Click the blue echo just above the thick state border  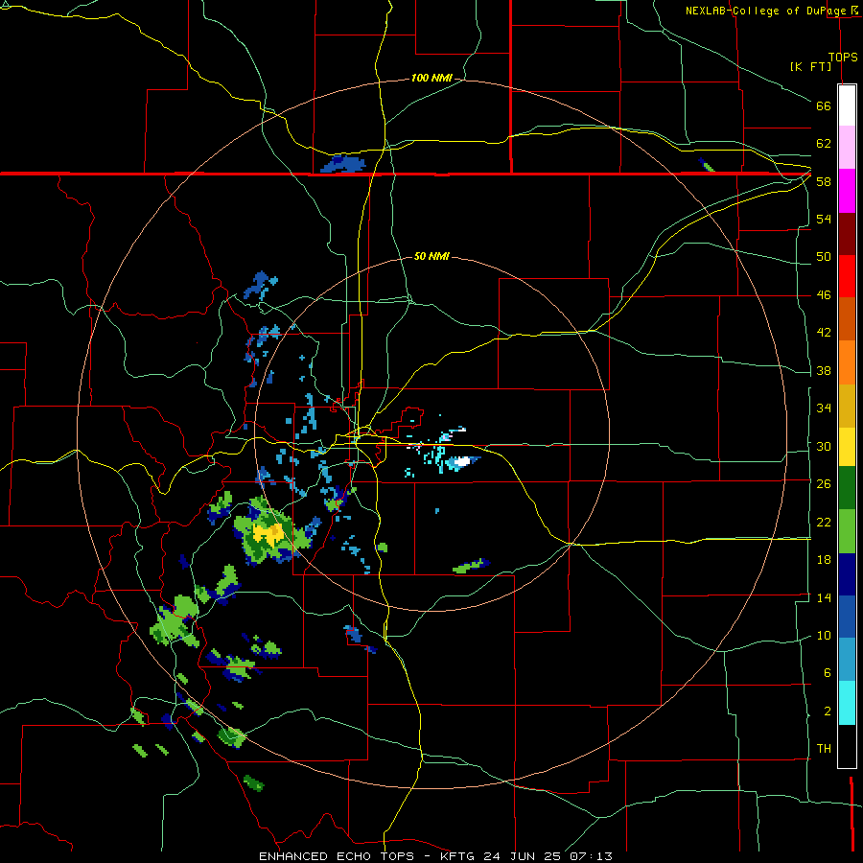343,164
